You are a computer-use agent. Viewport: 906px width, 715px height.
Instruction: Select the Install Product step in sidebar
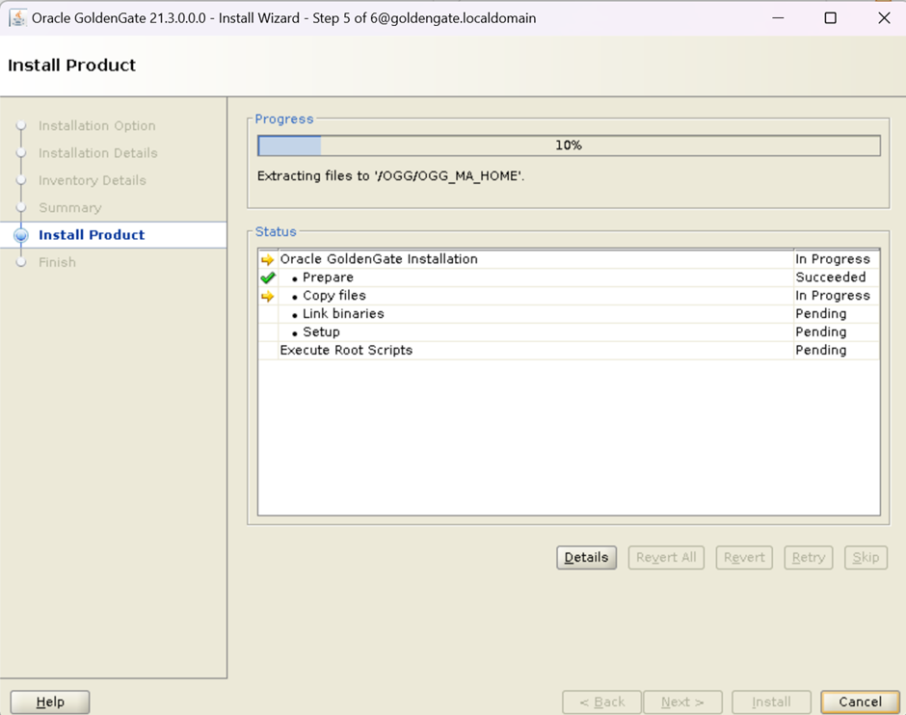coord(92,235)
